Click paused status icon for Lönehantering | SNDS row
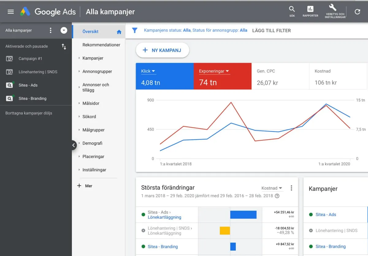Image resolution: width=368 pixels, height=256 pixels. click(x=143, y=231)
